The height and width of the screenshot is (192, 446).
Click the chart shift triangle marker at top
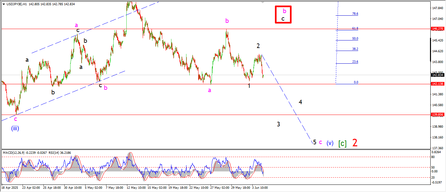263,2
